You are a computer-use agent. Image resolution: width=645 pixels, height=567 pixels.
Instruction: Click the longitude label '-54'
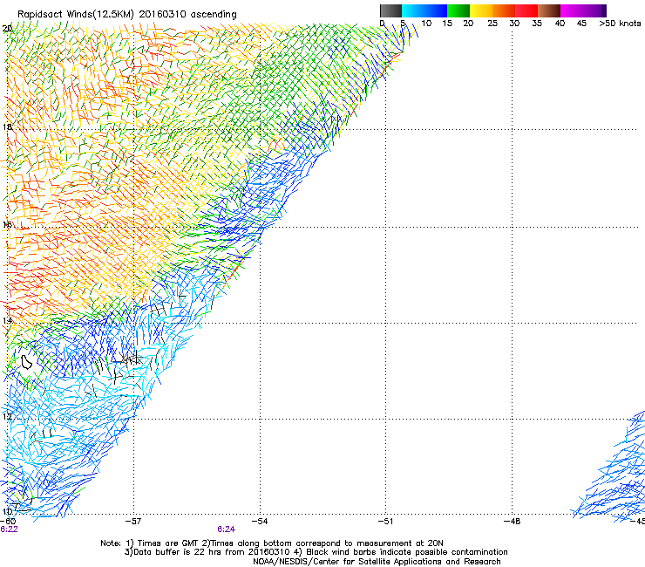pyautogui.click(x=260, y=522)
